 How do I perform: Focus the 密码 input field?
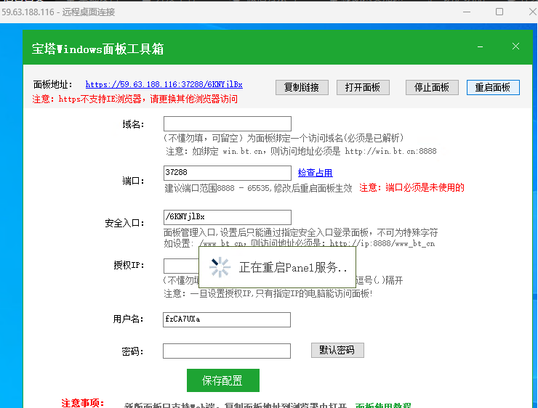tap(227, 351)
